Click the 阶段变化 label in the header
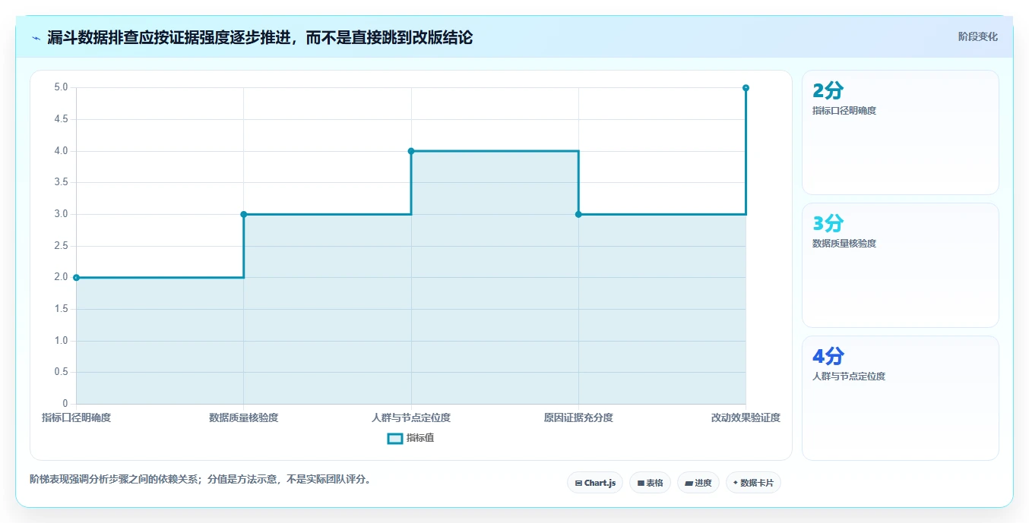The width and height of the screenshot is (1029, 523). coord(977,36)
